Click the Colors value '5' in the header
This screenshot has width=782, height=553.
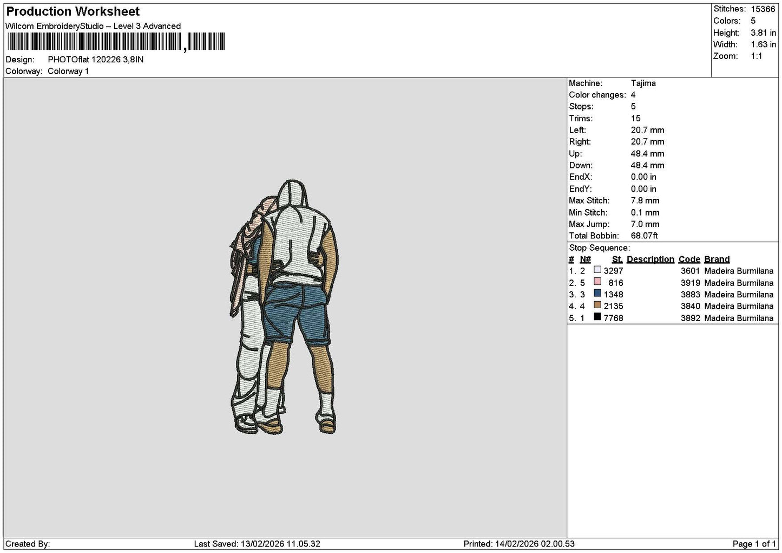[753, 21]
